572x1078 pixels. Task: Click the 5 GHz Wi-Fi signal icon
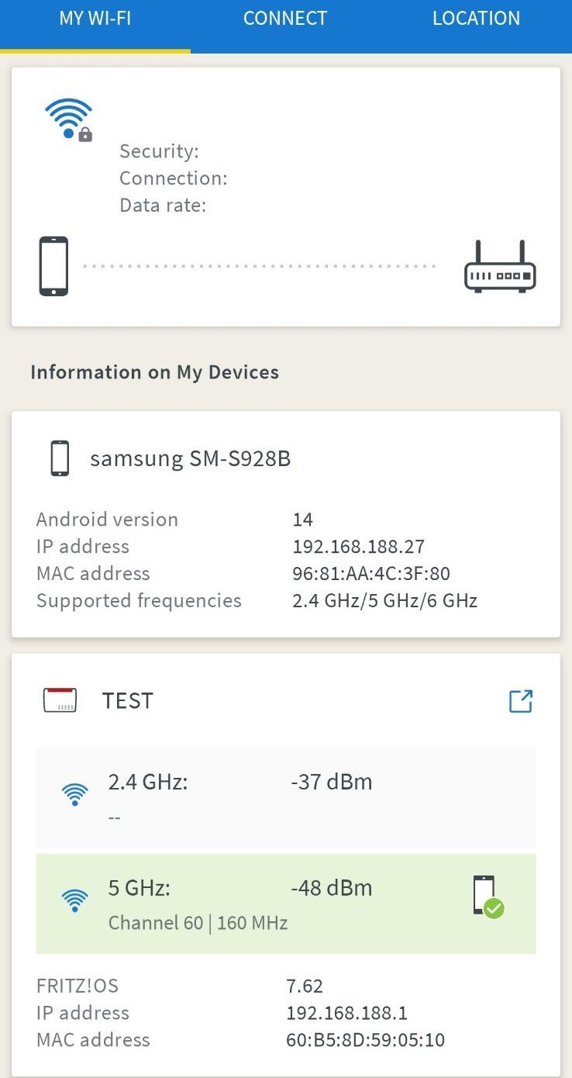(x=74, y=900)
